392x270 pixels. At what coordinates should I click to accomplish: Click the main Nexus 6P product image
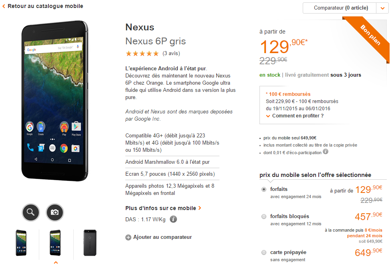coord(54,101)
